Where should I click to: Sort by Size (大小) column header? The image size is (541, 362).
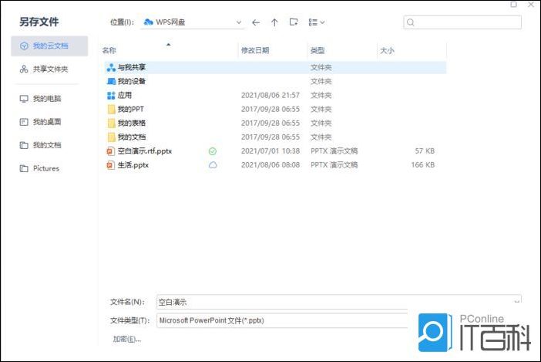387,50
